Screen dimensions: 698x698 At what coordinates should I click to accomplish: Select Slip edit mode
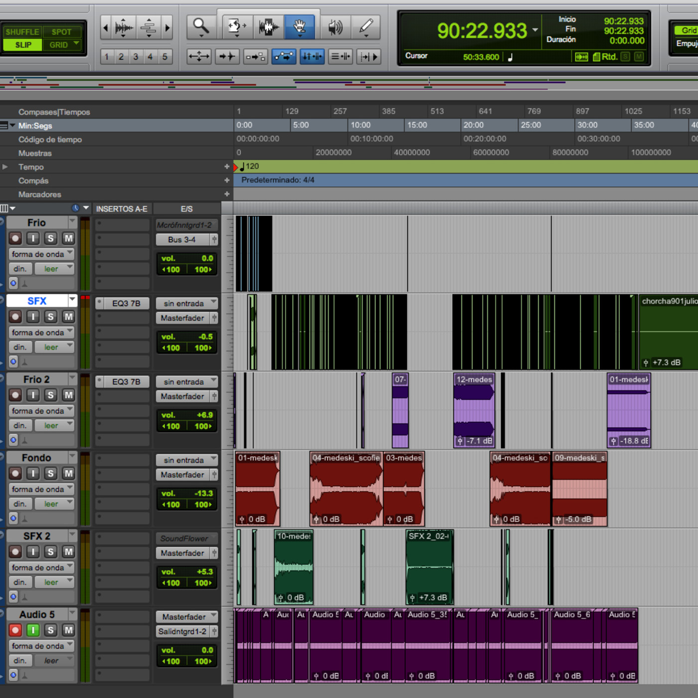click(x=22, y=45)
